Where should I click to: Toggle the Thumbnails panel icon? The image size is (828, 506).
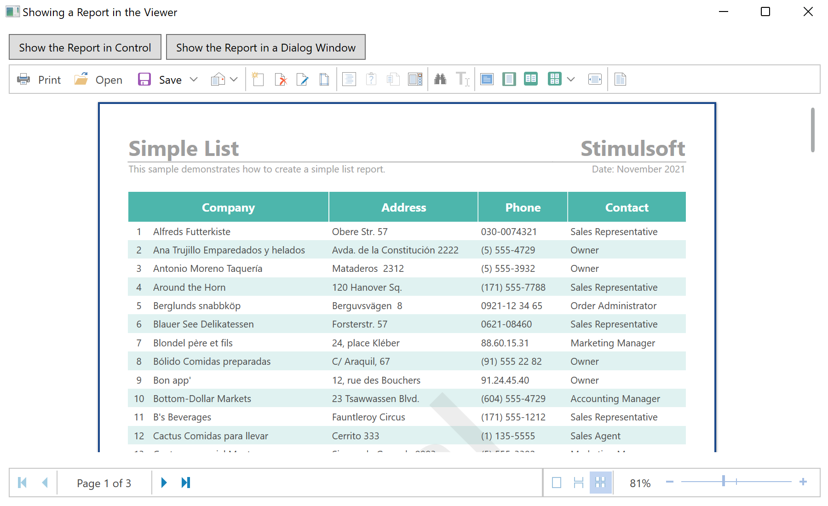415,80
